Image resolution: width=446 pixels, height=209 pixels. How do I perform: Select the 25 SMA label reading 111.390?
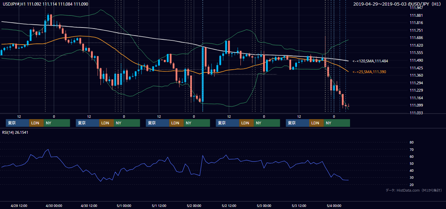(x=370, y=72)
